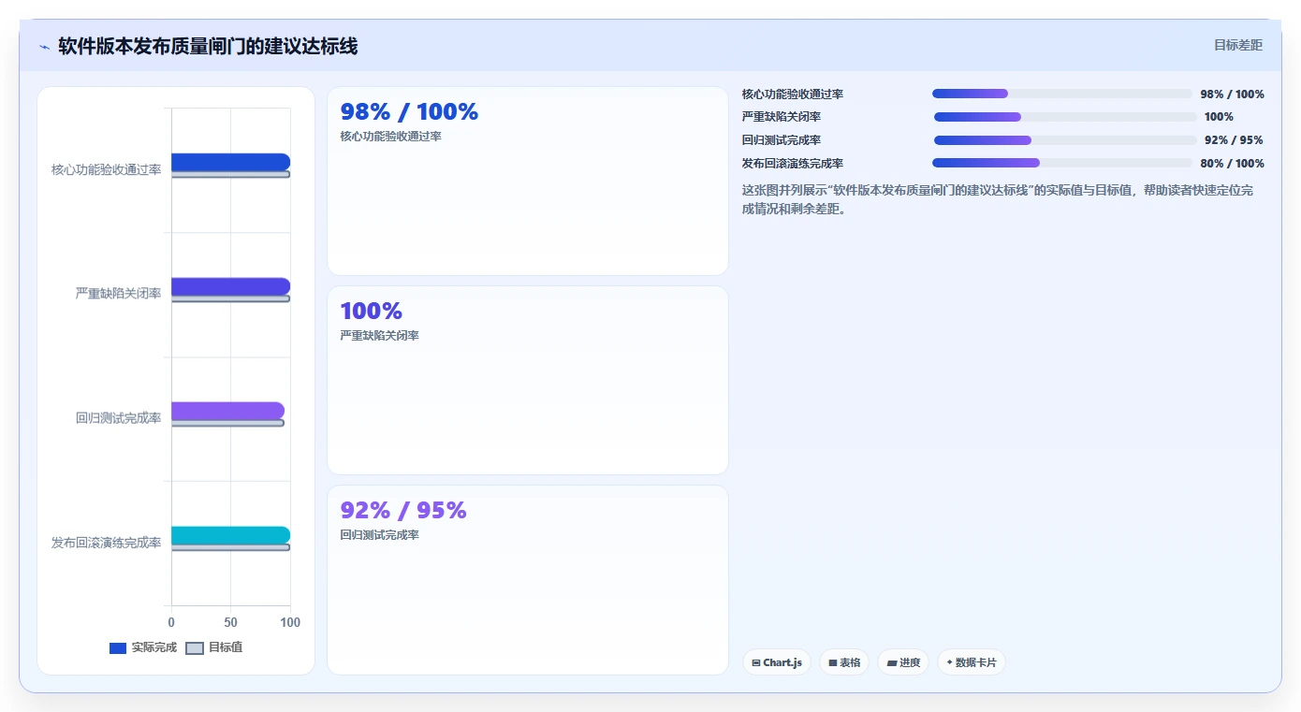The image size is (1301, 712).
Task: Click the x-axis tick label 100
Action: point(290,622)
